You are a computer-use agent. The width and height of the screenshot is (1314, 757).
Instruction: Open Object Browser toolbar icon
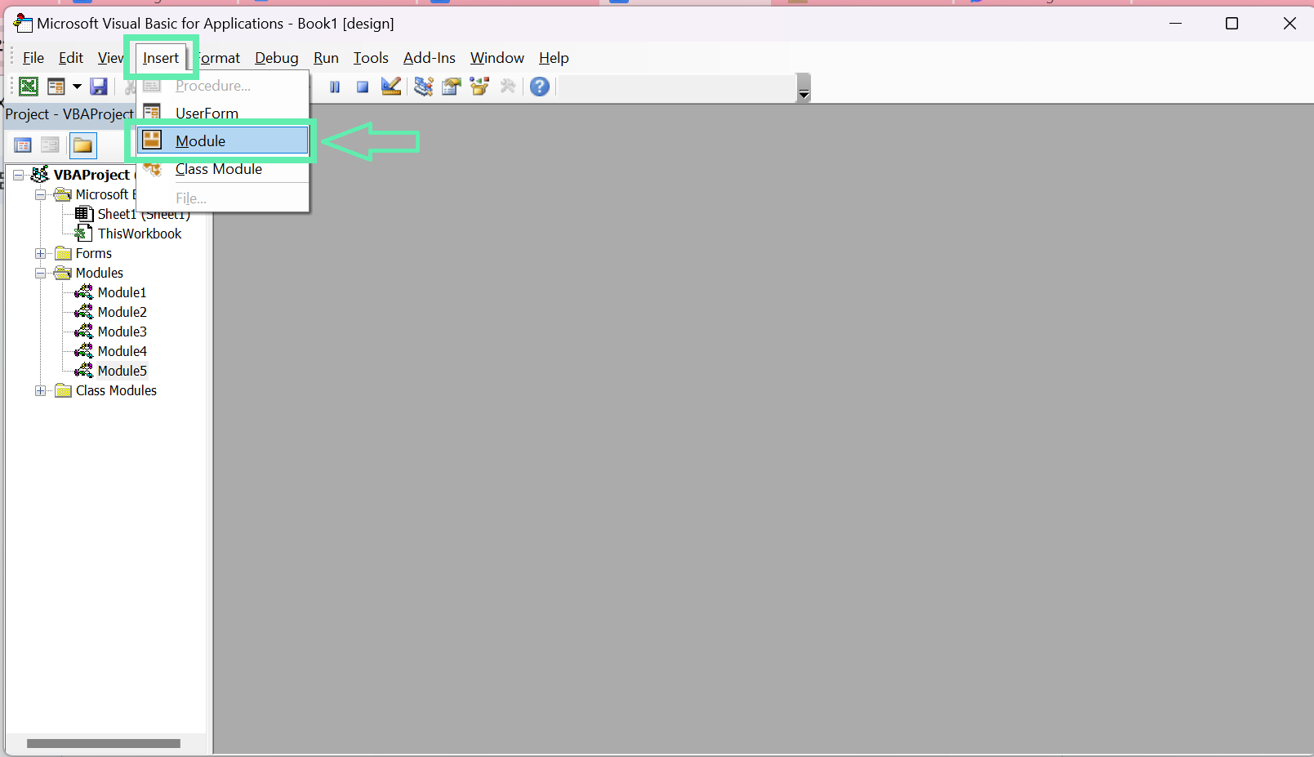tap(479, 86)
